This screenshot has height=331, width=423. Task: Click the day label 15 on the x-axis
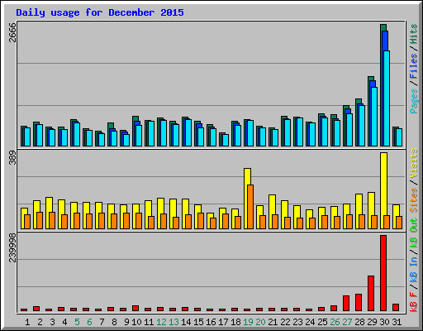[x=198, y=322]
